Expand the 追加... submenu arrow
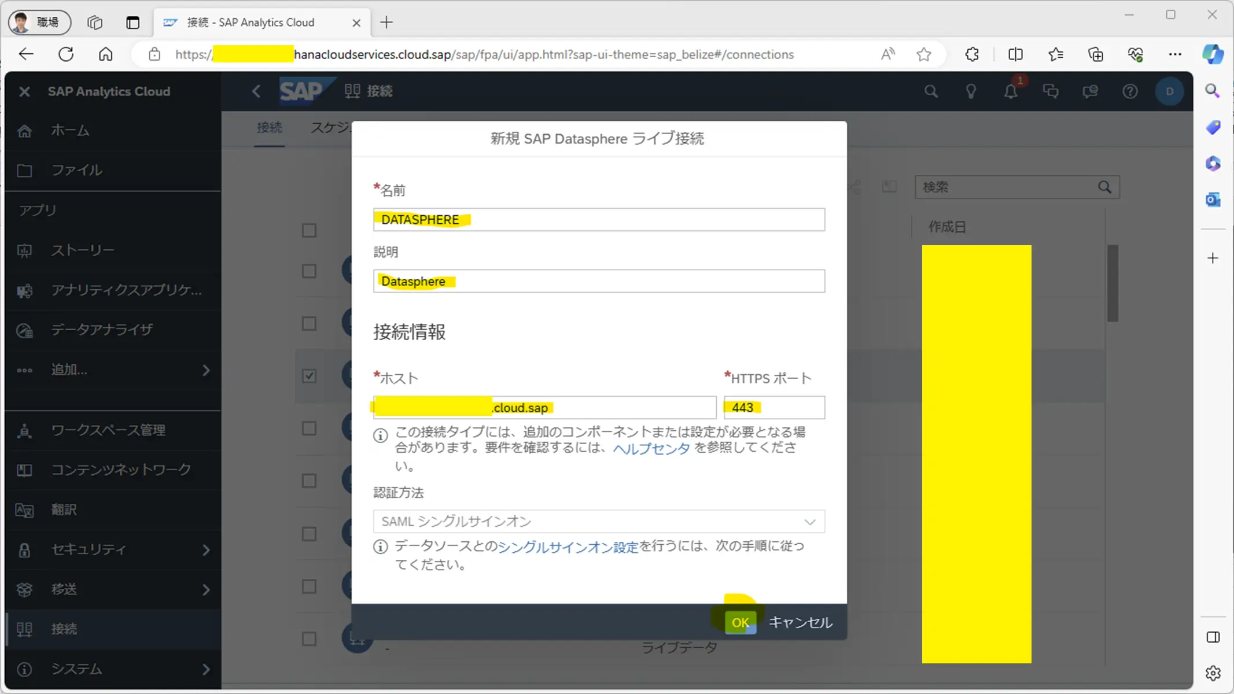This screenshot has width=1234, height=694. (x=206, y=370)
